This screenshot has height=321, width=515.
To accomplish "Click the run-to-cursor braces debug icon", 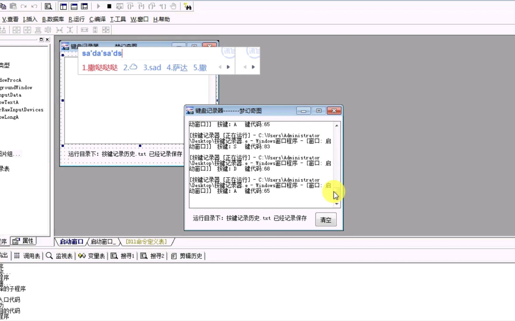I will 162,6.
